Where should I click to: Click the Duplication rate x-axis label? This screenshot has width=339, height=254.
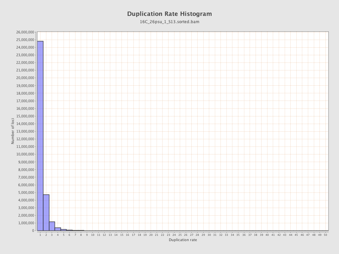[183, 240]
